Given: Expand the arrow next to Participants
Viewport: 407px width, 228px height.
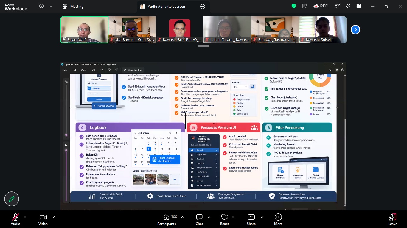Looking at the screenshot, I should click(x=182, y=217).
